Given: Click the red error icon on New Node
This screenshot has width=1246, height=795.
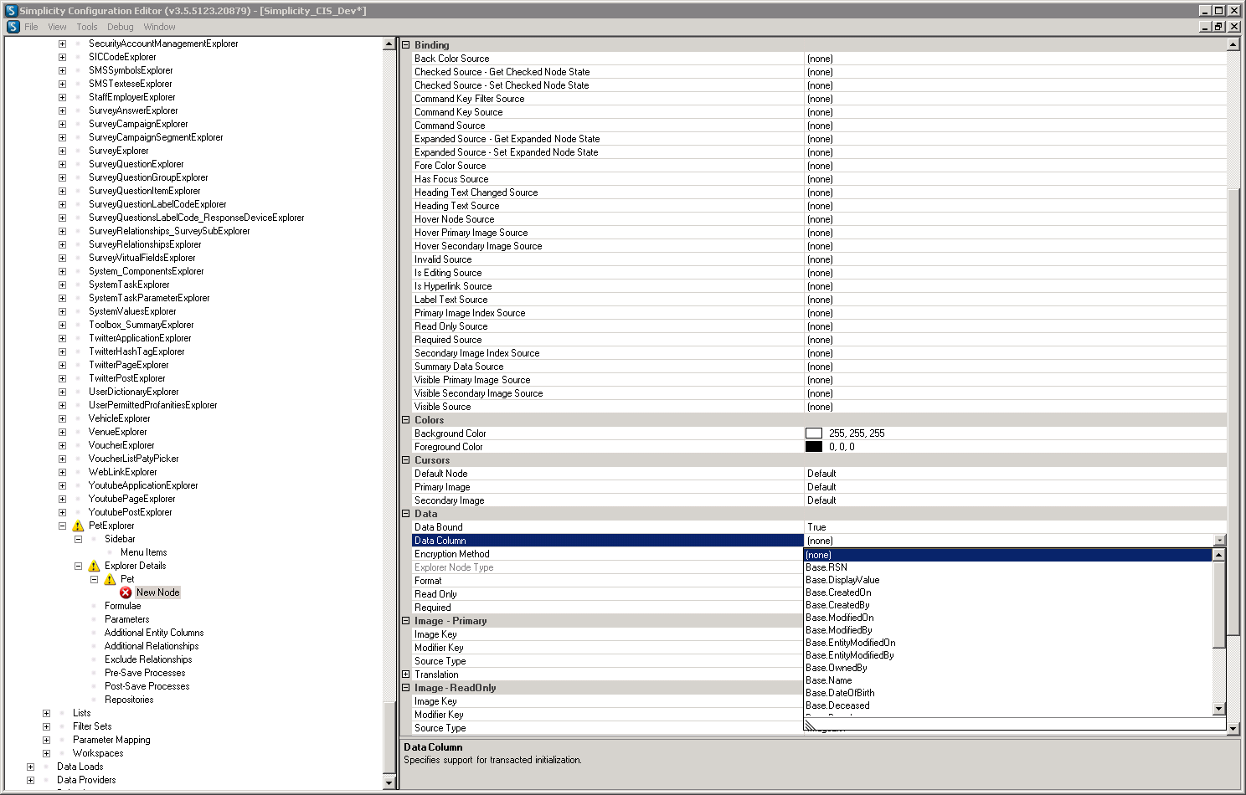Looking at the screenshot, I should click(x=126, y=592).
